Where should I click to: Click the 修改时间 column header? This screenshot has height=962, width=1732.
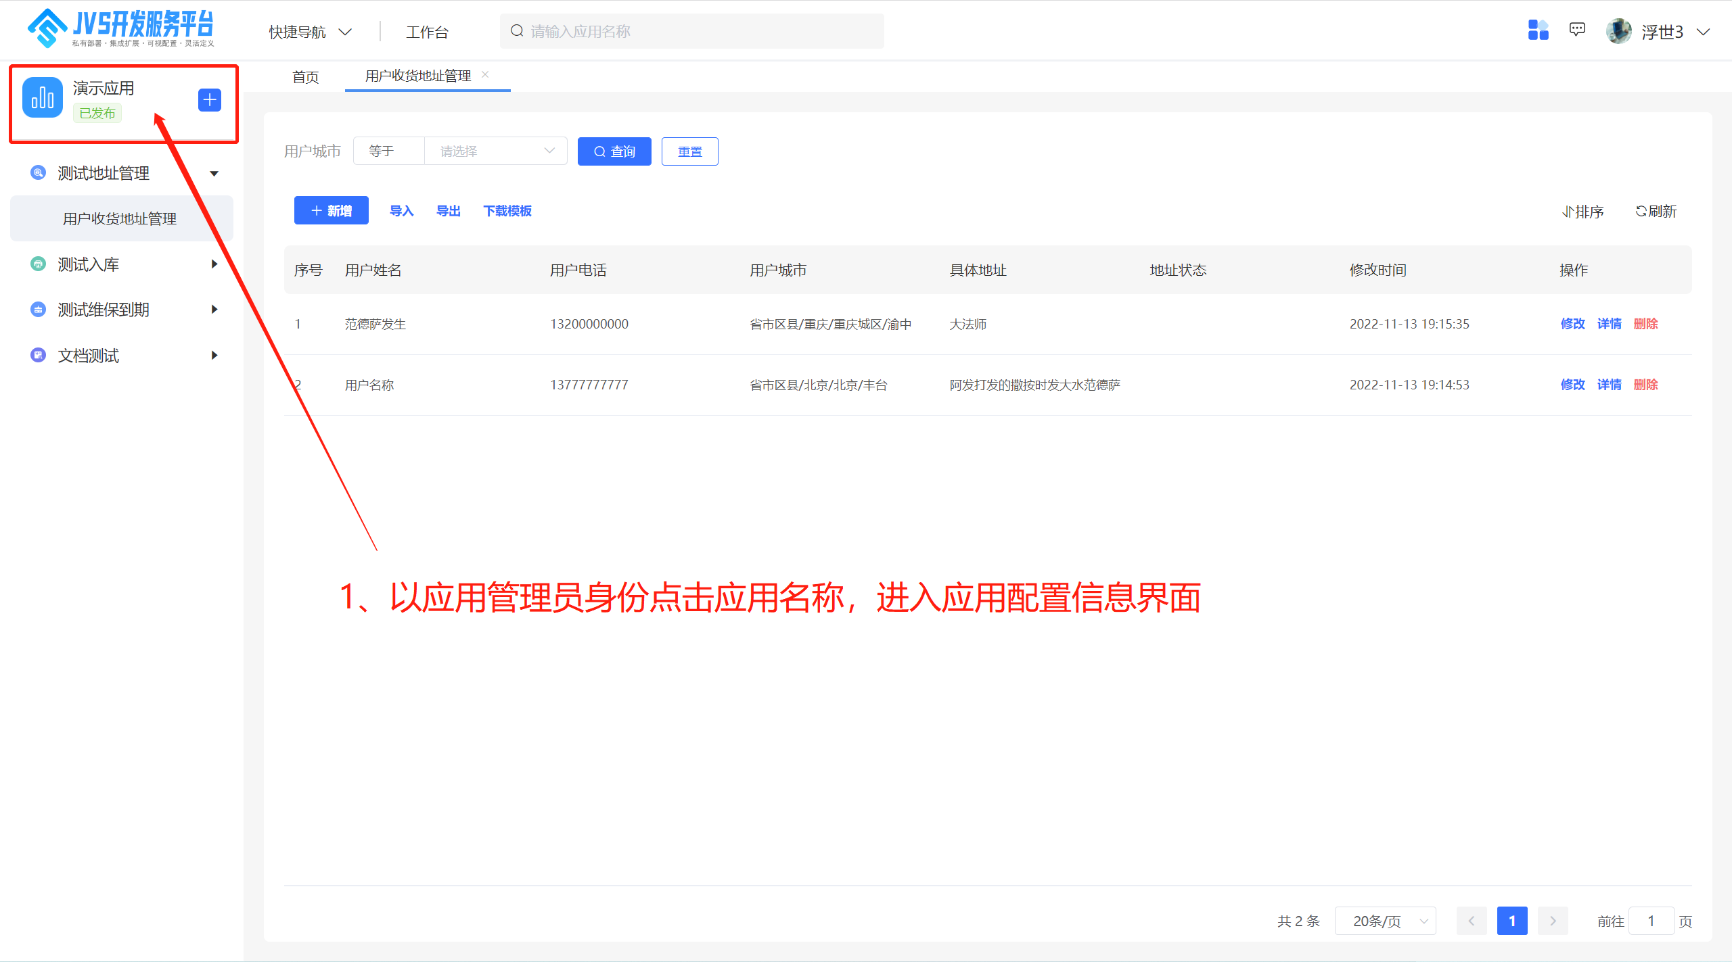(1378, 270)
